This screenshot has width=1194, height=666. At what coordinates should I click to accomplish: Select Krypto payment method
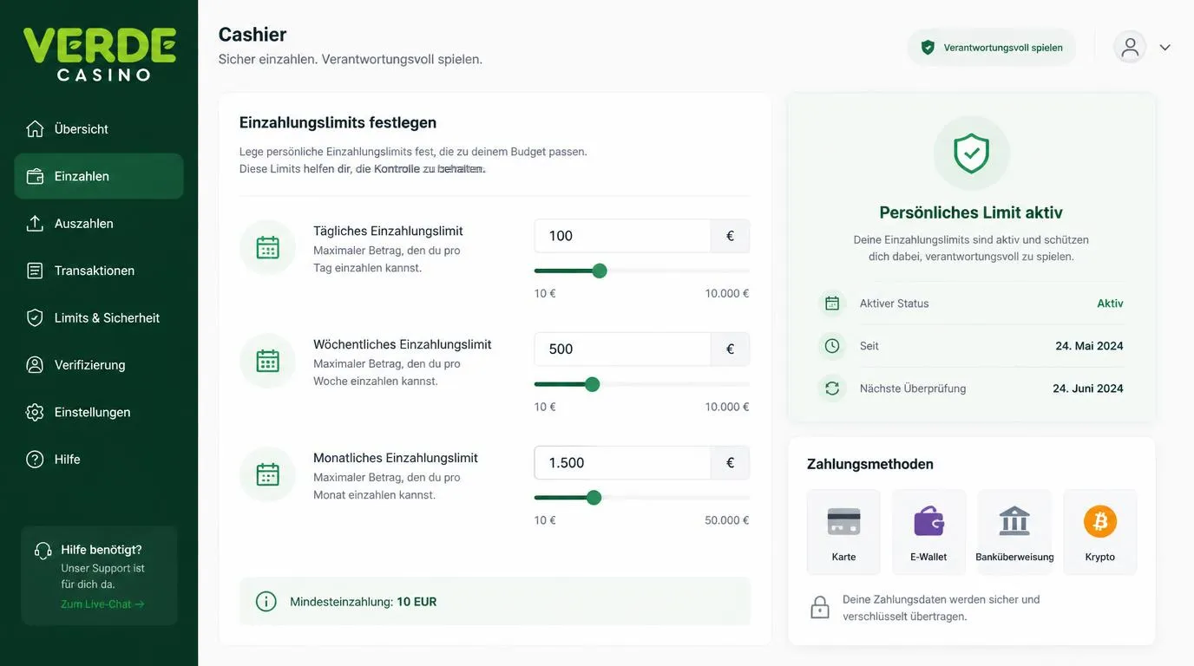point(1099,532)
